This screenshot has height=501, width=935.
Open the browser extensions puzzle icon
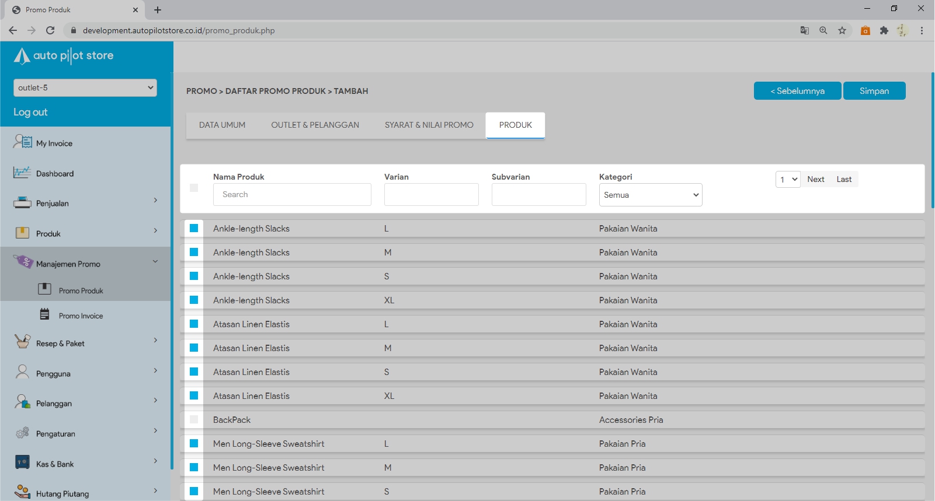[884, 30]
